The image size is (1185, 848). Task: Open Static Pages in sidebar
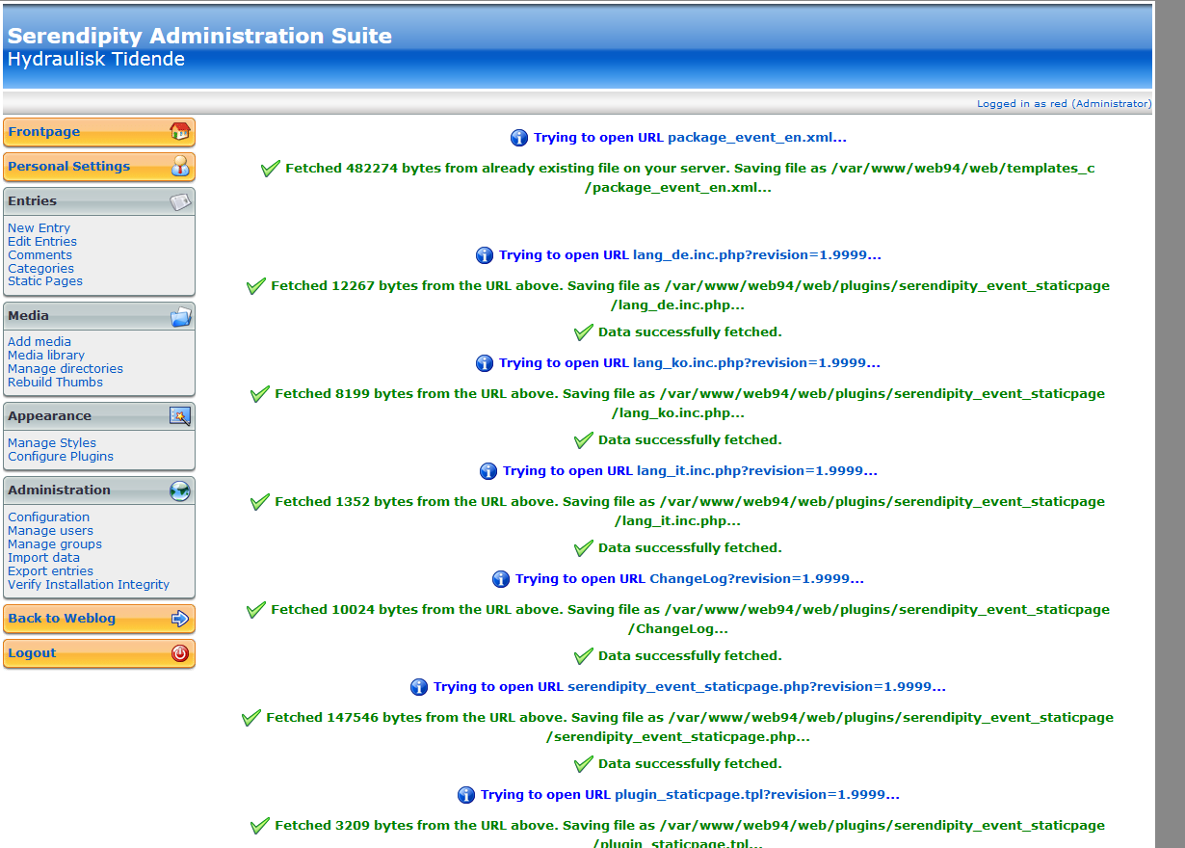pyautogui.click(x=45, y=281)
